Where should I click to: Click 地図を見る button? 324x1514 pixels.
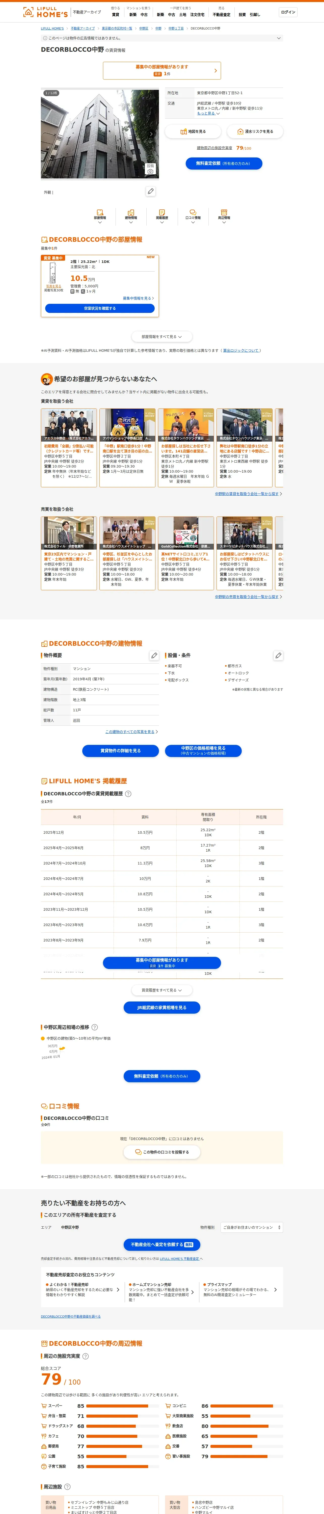tap(193, 132)
